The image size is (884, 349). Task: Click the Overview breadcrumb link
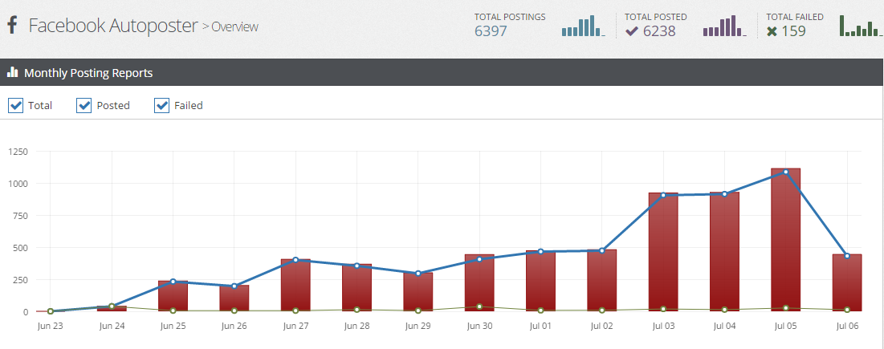(x=234, y=26)
